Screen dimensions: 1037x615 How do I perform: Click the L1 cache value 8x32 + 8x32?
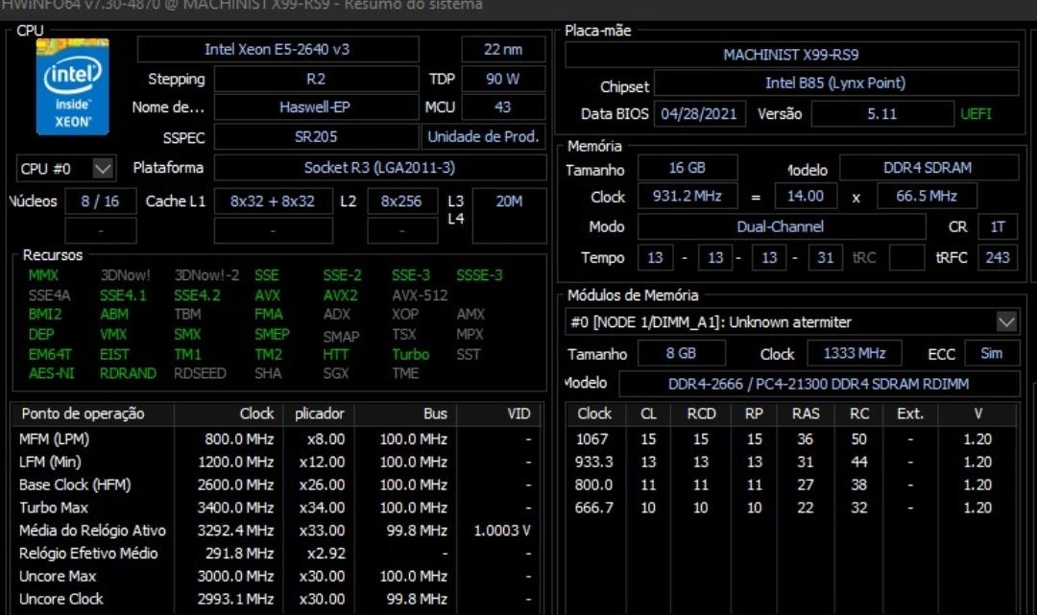tap(273, 201)
